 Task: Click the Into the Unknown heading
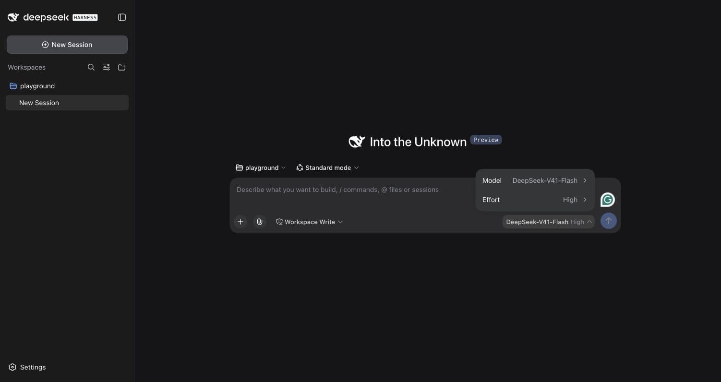418,142
